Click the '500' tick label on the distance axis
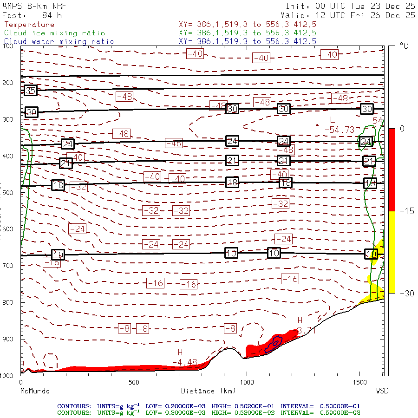This screenshot has height=418, width=418. click(134, 382)
